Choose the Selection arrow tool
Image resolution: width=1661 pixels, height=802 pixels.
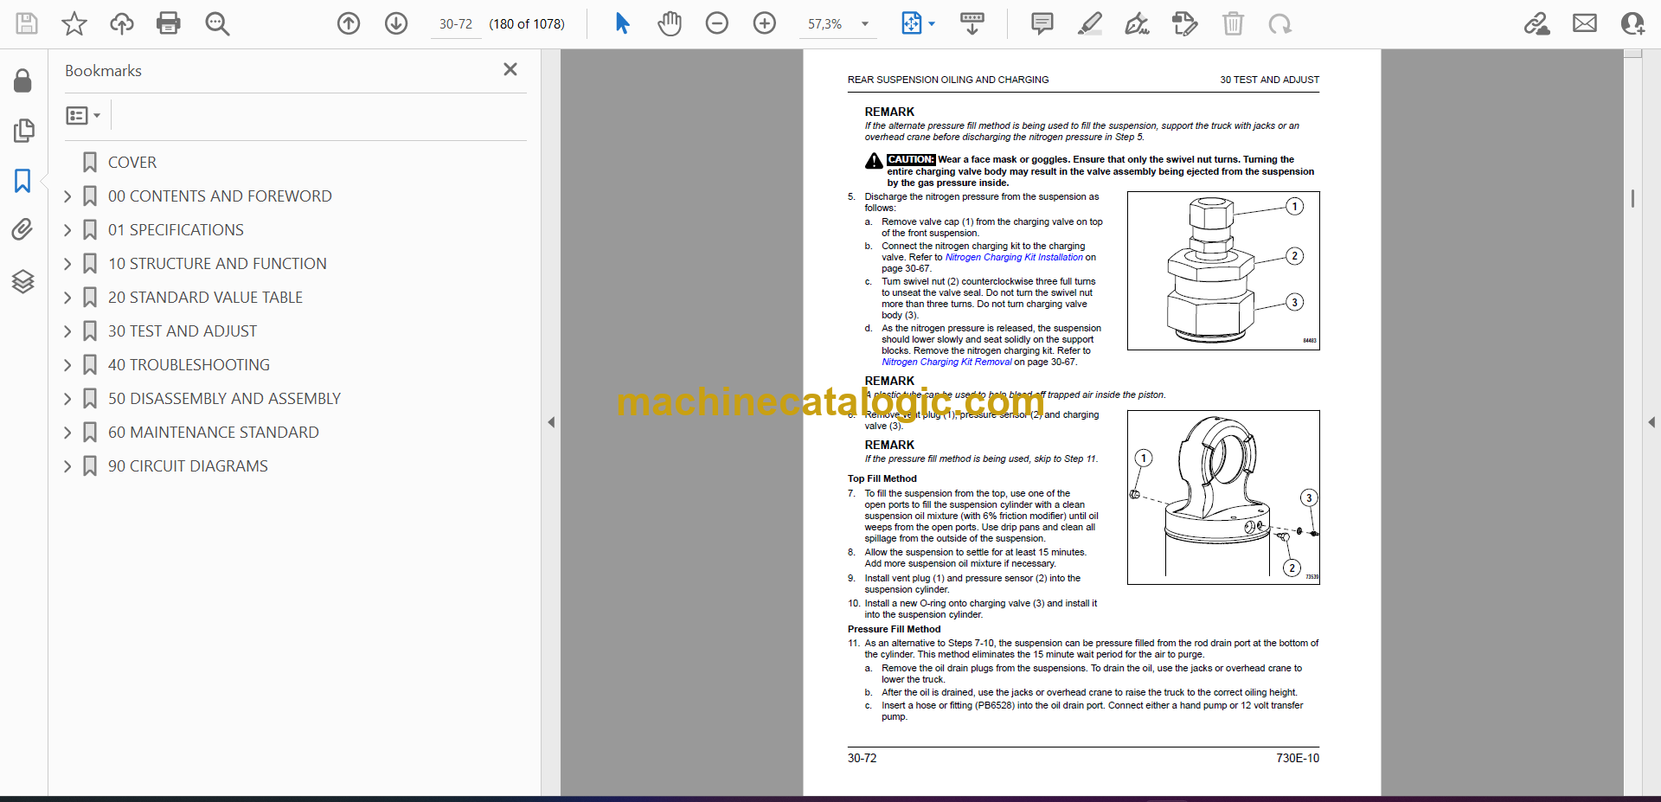622,23
